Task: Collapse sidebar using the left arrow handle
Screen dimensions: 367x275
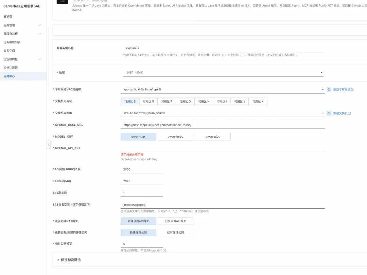Action: pyautogui.click(x=49, y=144)
